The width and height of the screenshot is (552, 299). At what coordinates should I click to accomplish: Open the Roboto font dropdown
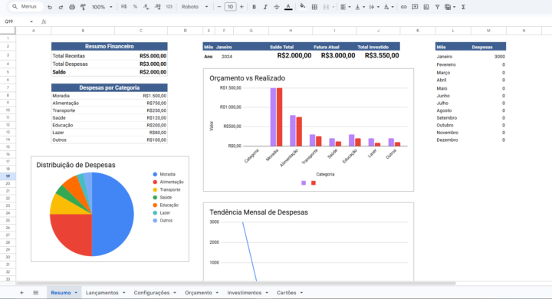pos(195,7)
